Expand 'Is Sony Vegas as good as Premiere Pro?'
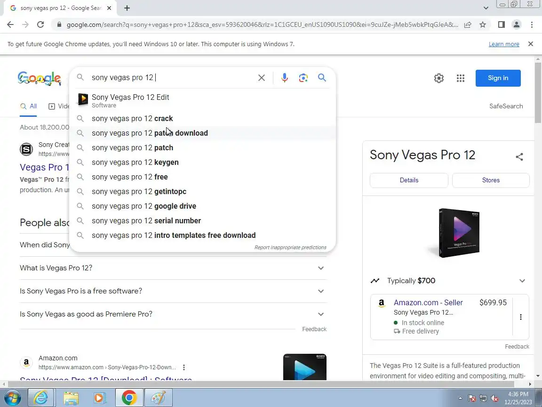Viewport: 542px width, 407px height. coord(173,314)
